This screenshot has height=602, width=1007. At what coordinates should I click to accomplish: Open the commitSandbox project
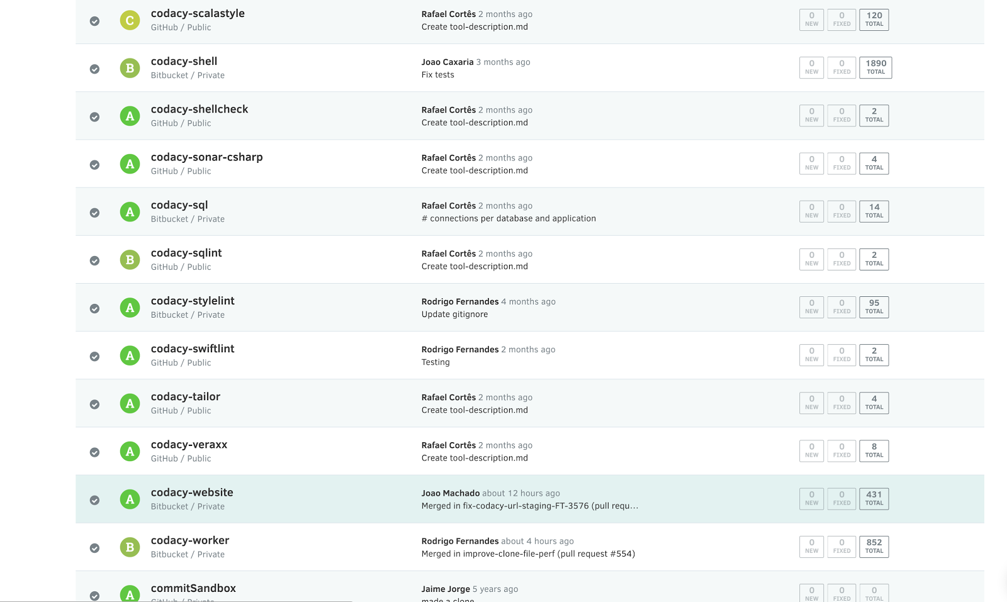coord(193,588)
